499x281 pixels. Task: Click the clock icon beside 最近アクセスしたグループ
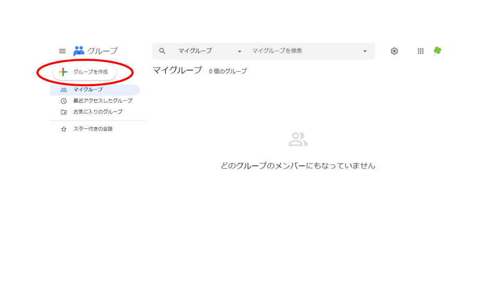[x=63, y=101]
